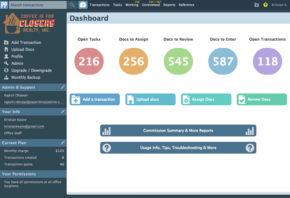
Task: Edit Your Info with pencil icon
Action: click(63, 111)
